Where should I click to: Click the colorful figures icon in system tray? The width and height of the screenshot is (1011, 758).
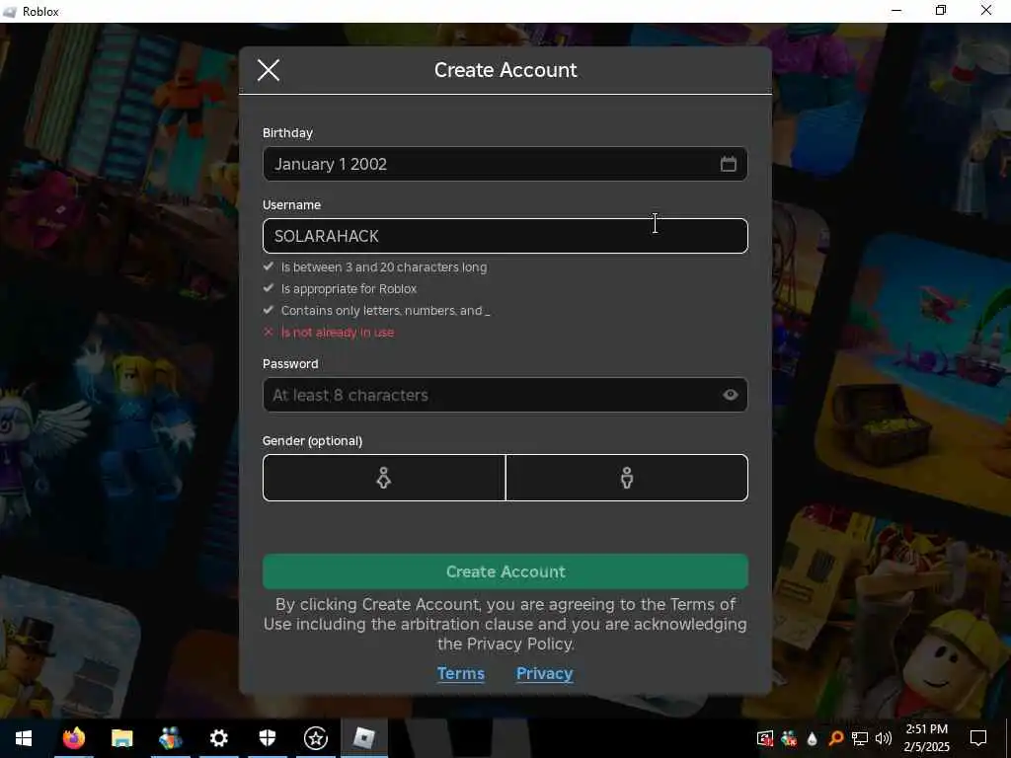pos(788,738)
